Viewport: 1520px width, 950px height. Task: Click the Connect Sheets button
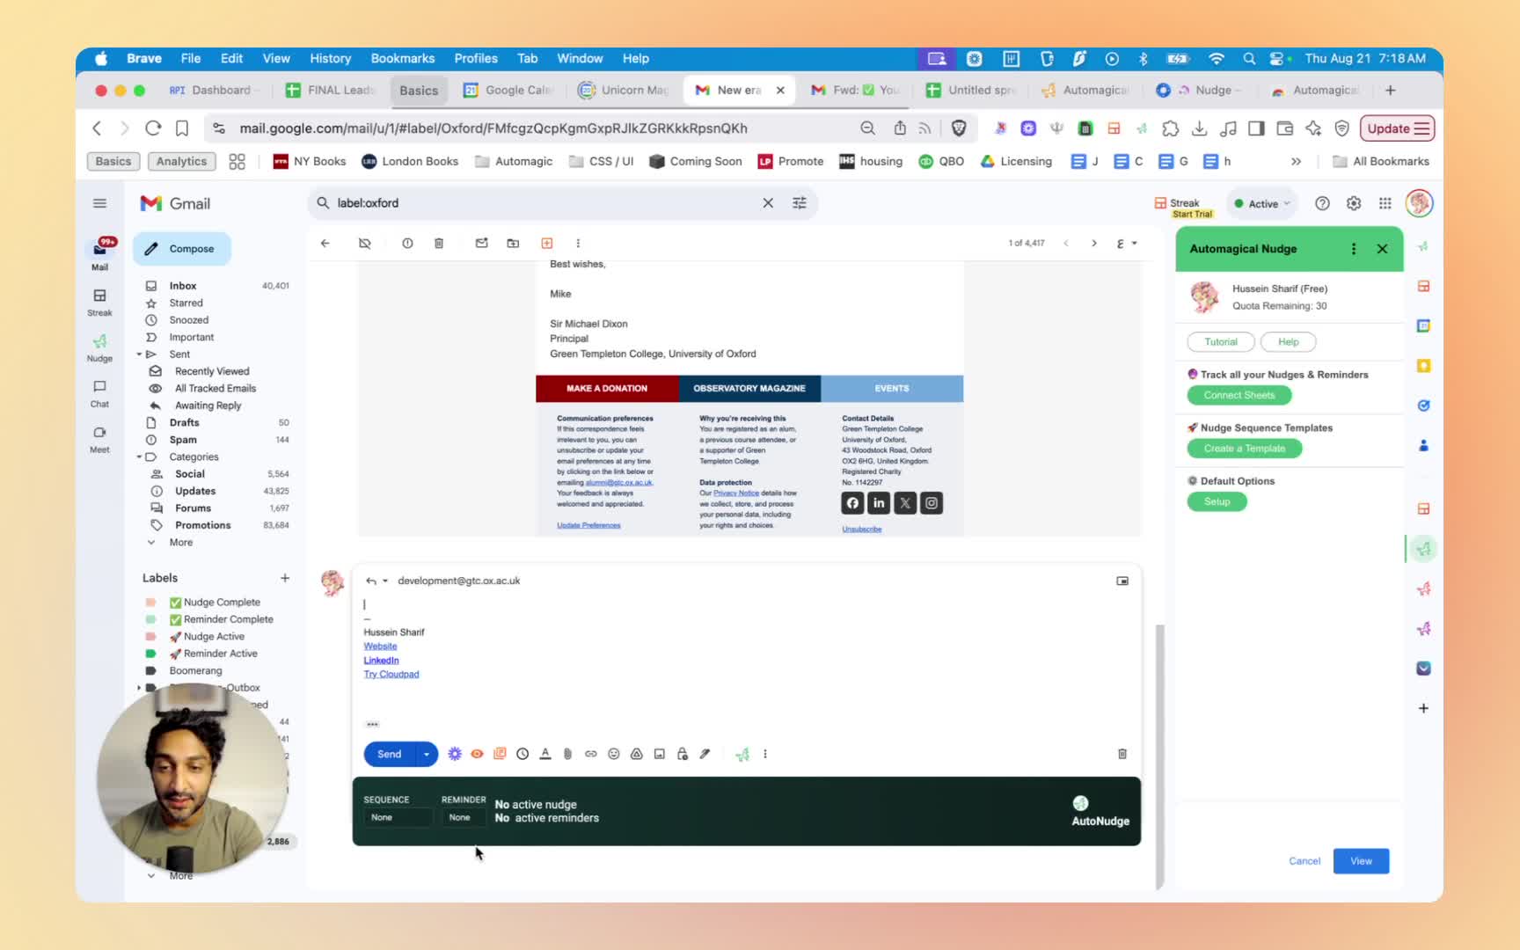(x=1239, y=395)
